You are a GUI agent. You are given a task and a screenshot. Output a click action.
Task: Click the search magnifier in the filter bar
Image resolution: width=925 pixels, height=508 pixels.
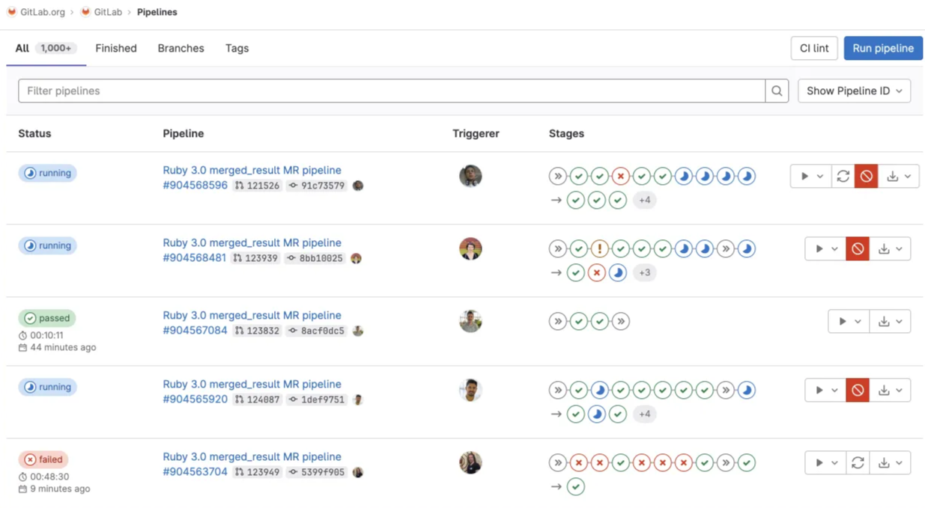pyautogui.click(x=776, y=91)
